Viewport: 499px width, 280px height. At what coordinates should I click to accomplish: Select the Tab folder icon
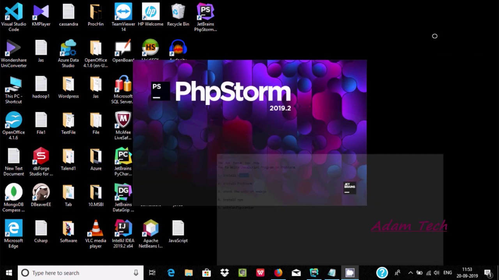point(68,192)
